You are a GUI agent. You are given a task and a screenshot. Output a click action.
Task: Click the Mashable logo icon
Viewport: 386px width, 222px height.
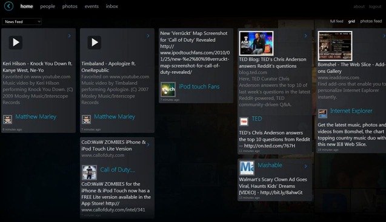(247, 168)
